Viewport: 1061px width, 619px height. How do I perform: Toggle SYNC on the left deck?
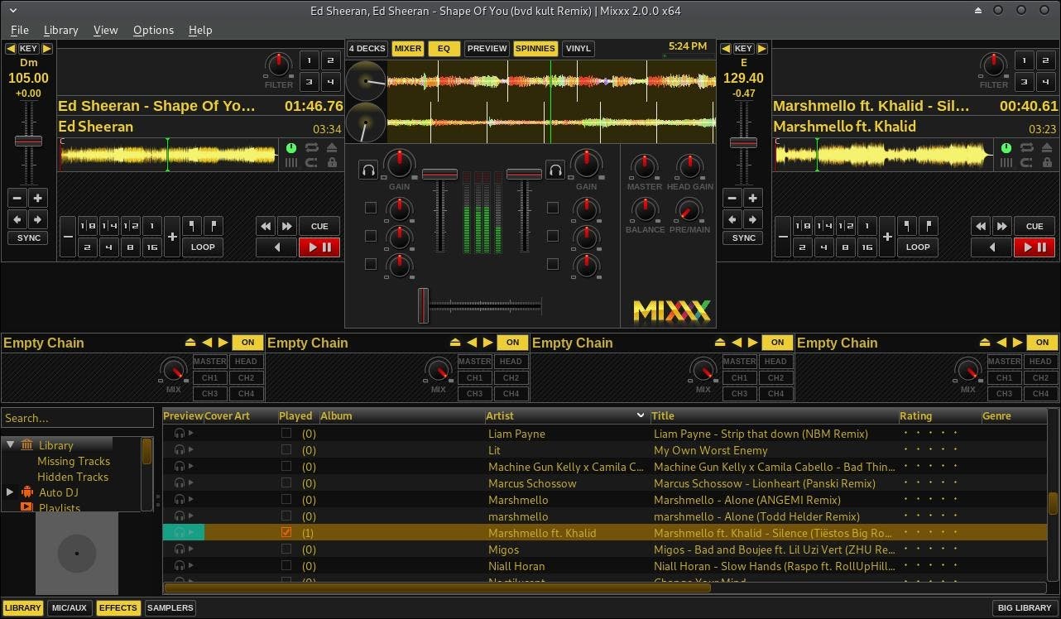[27, 238]
